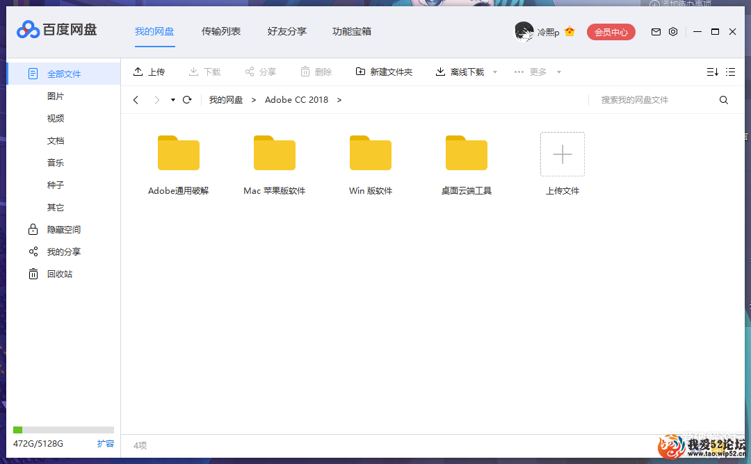
Task: Maximize the Baidu Netdisk window
Action: (715, 31)
